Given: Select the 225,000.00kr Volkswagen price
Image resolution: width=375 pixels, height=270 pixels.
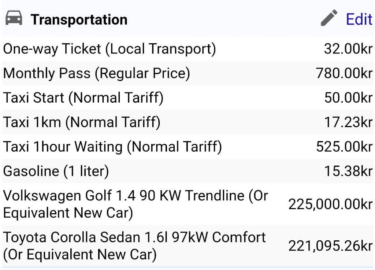Looking at the screenshot, I should coord(330,204).
